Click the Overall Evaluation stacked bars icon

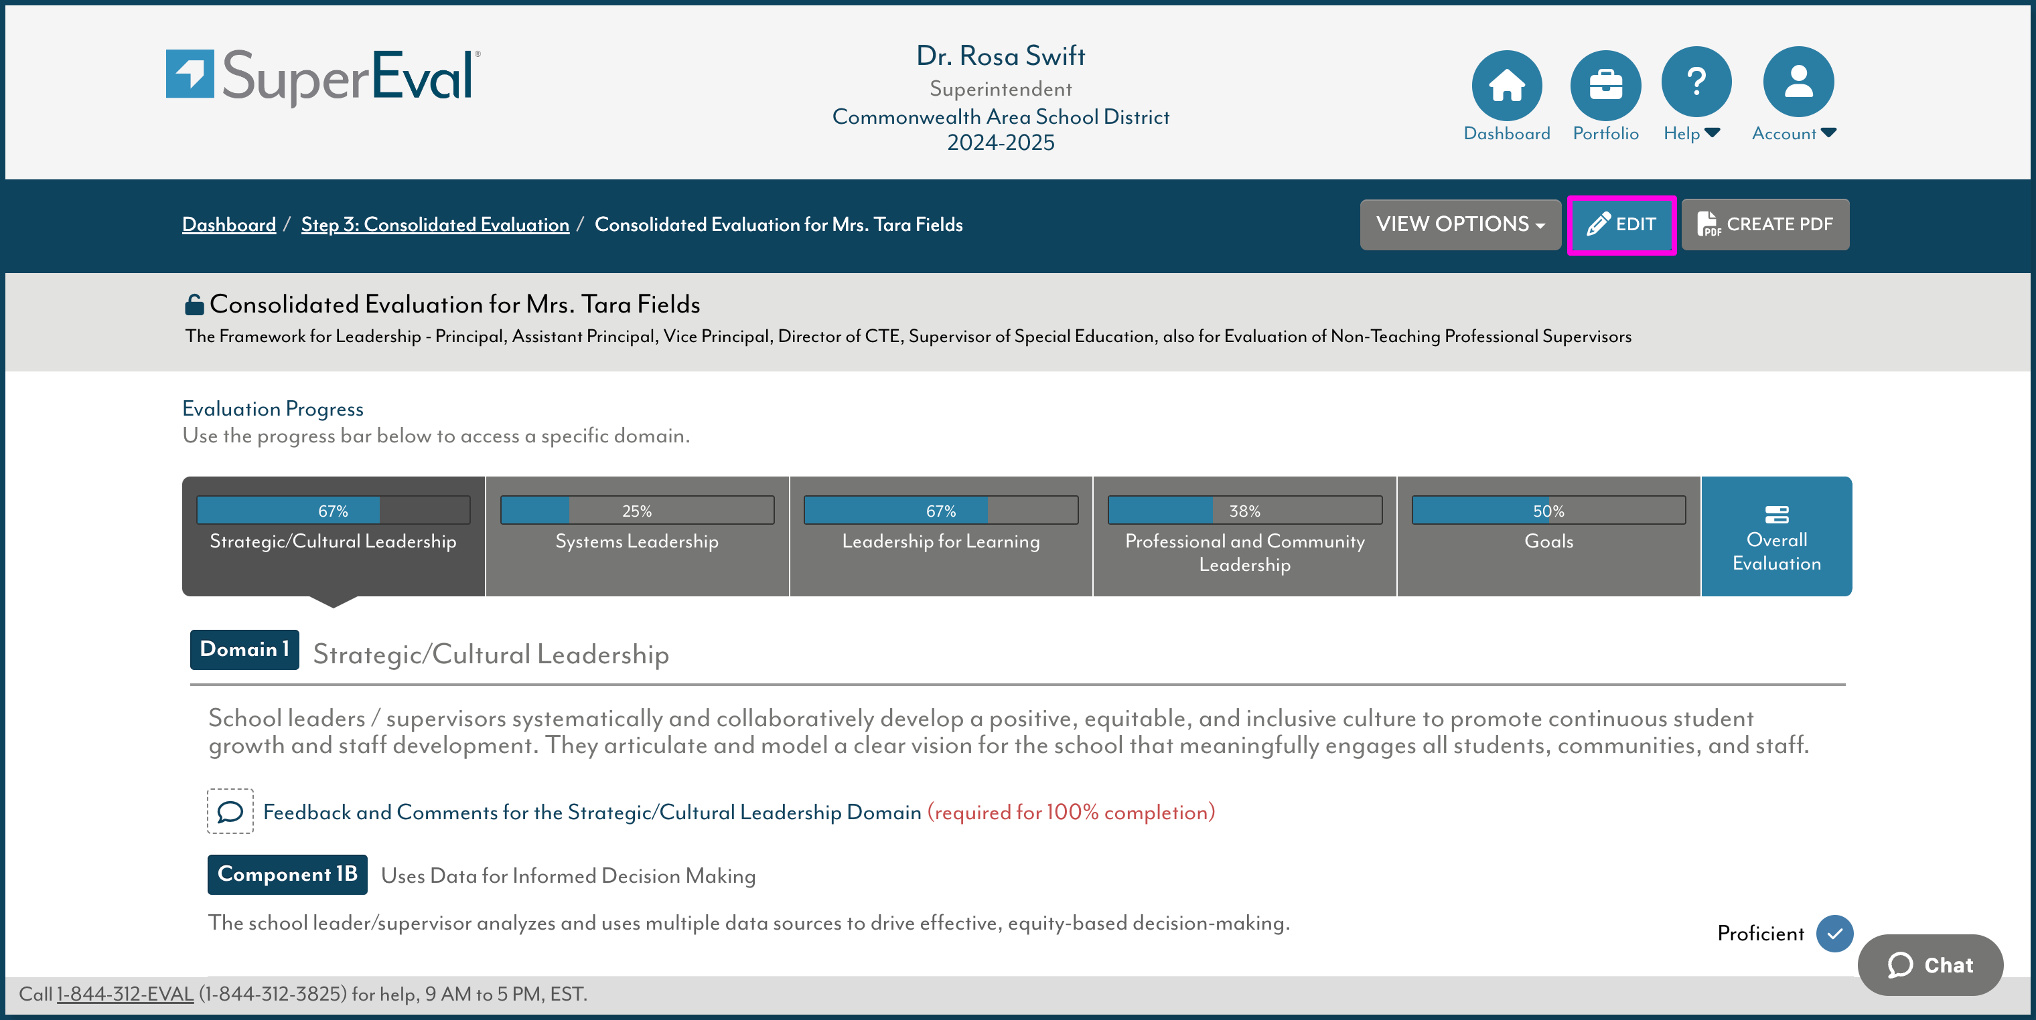tap(1776, 514)
